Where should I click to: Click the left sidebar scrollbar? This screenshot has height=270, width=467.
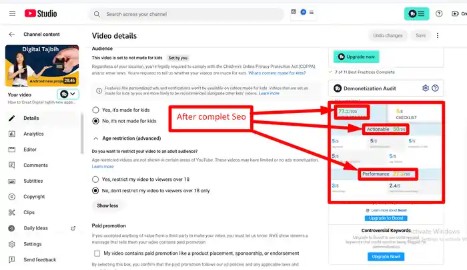[82, 133]
